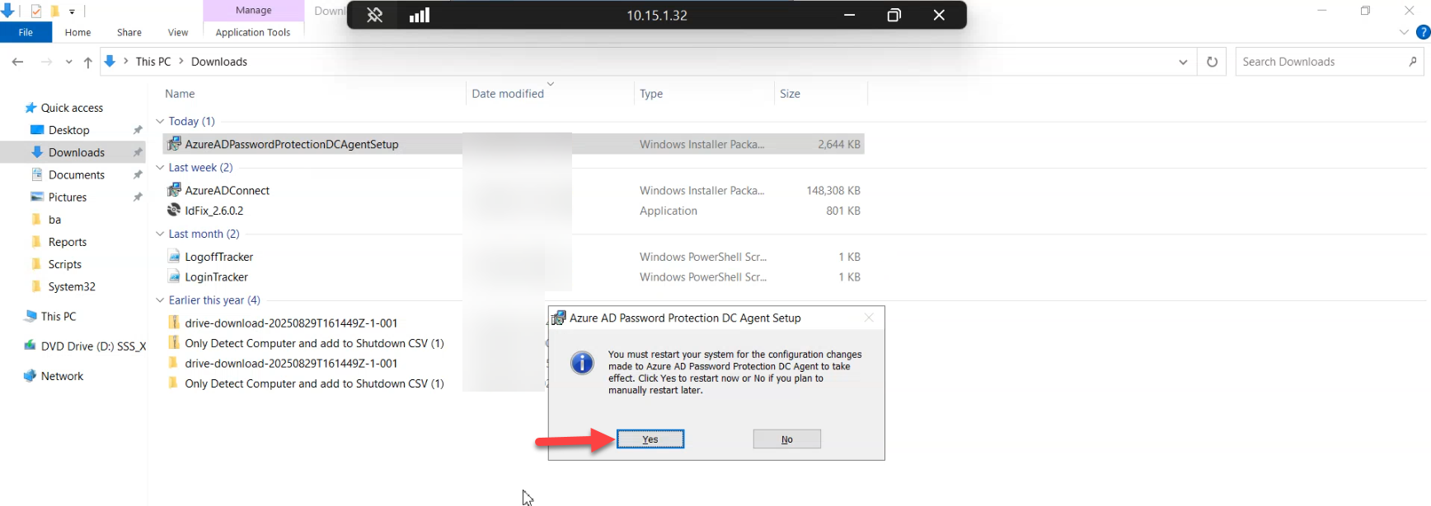Go forward with the forward arrow
Viewport: 1431px width, 506px height.
coord(46,62)
